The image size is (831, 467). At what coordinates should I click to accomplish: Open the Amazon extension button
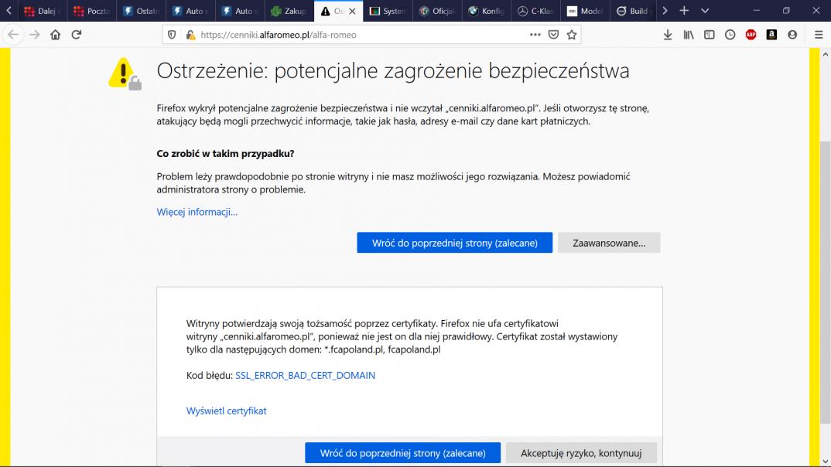point(771,35)
